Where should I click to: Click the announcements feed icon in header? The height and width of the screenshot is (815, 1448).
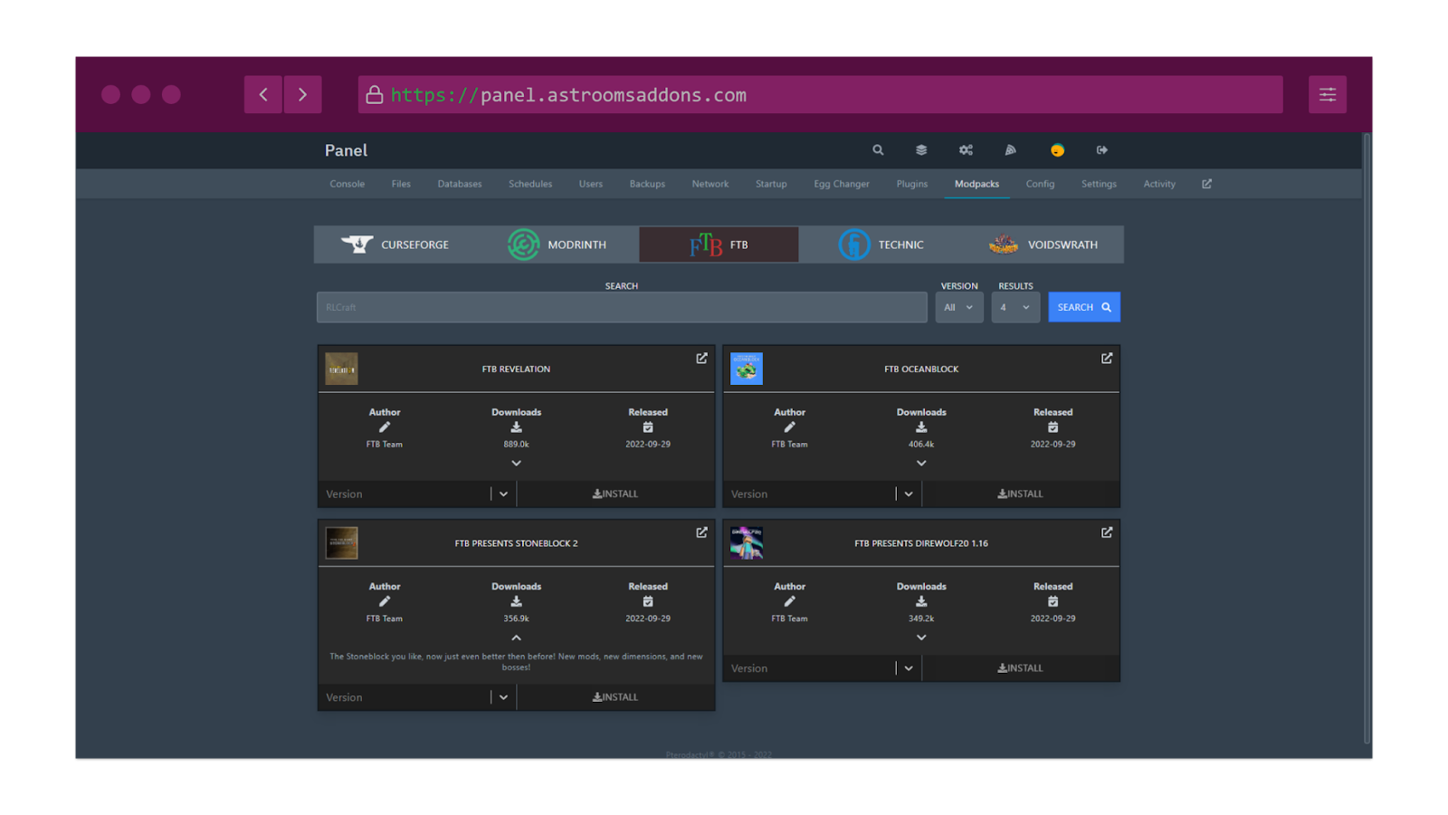click(x=1010, y=150)
